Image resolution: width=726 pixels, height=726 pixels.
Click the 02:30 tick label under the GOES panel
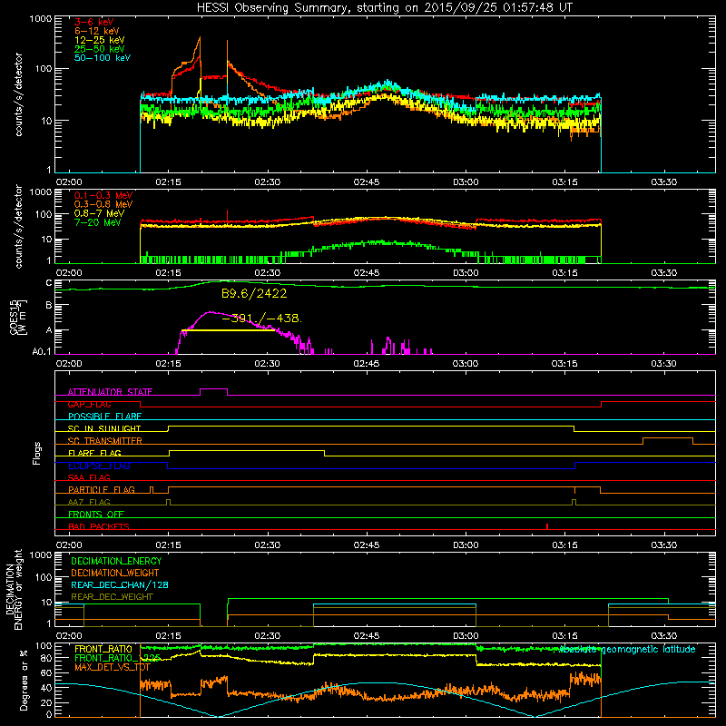[267, 364]
